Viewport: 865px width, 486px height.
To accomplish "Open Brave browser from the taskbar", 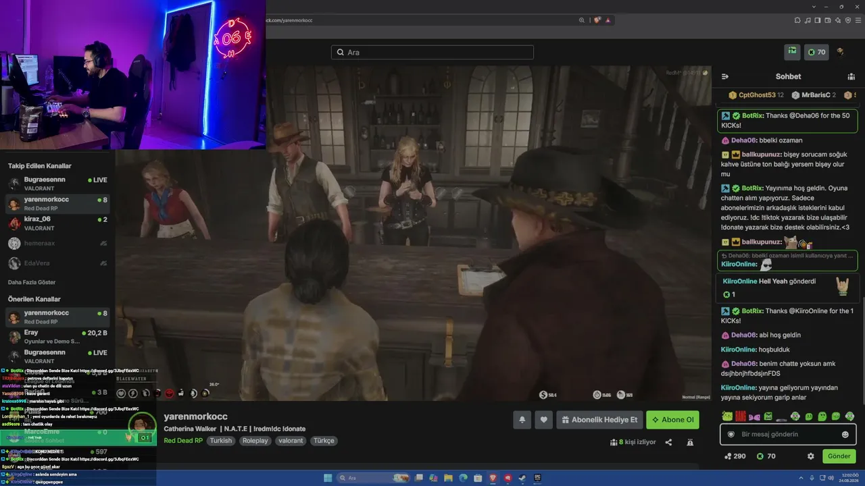I will (493, 478).
